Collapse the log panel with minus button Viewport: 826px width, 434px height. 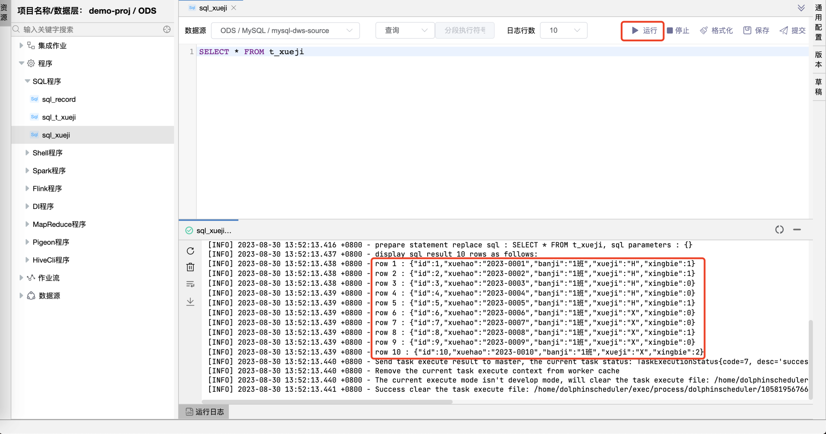[797, 230]
